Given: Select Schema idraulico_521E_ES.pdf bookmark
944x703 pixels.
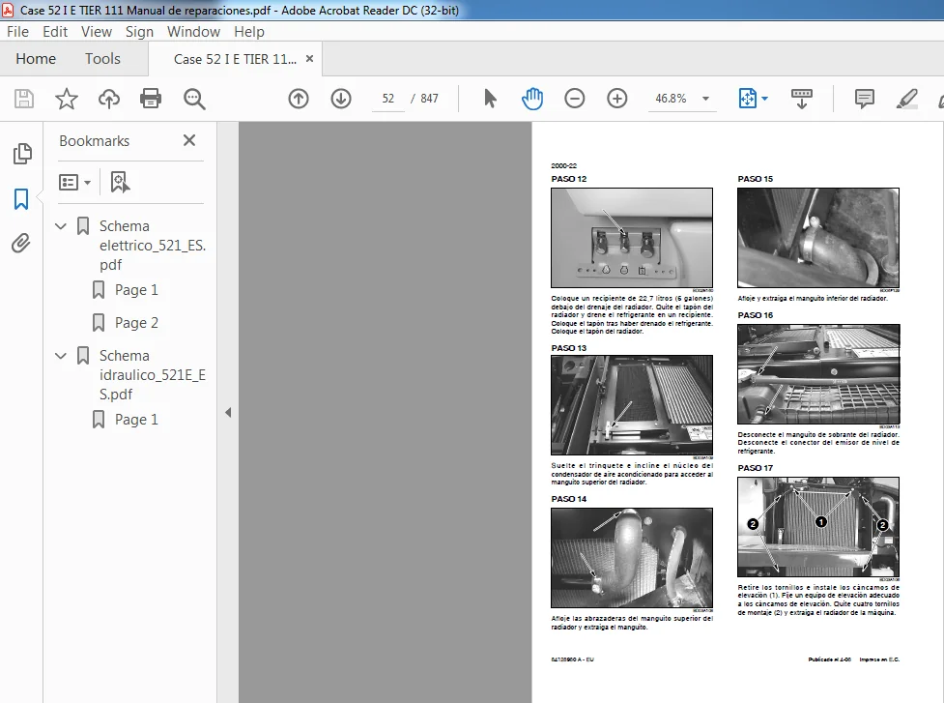Looking at the screenshot, I should [153, 374].
